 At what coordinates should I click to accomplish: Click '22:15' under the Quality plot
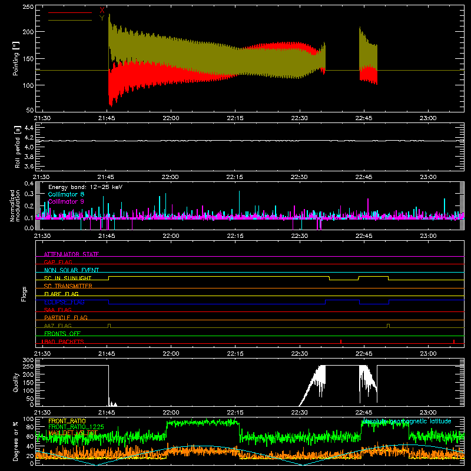(x=235, y=413)
